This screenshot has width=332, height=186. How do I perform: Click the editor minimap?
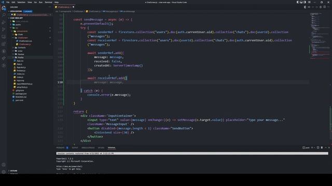[320, 36]
